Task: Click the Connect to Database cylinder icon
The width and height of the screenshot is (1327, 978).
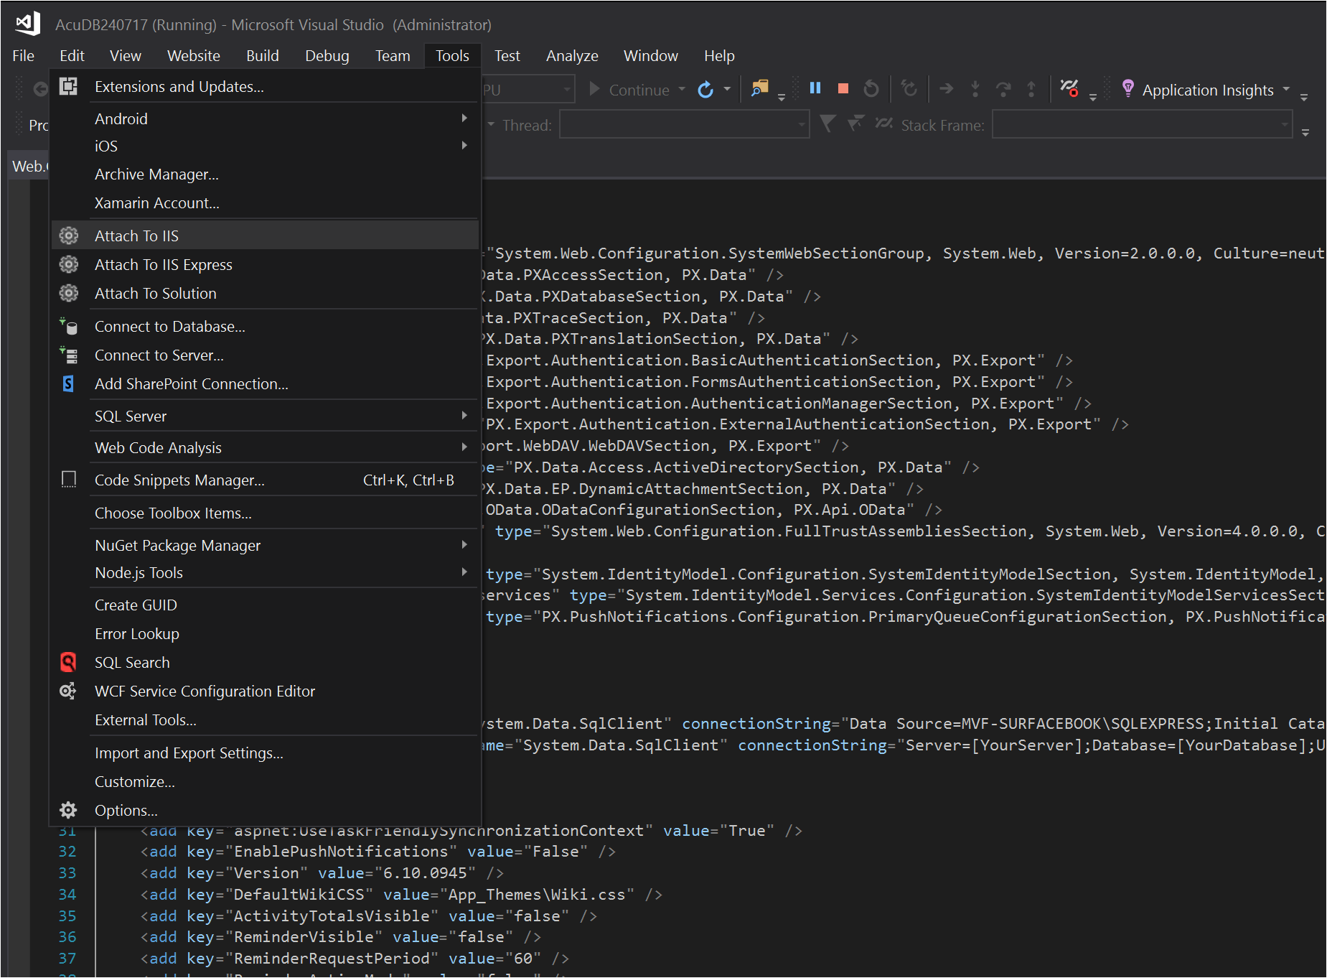Action: tap(68, 326)
